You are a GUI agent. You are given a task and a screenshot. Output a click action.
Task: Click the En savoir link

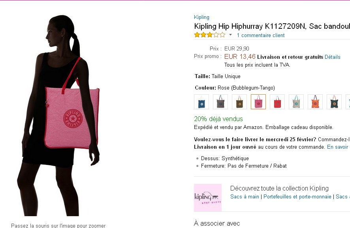coord(337,147)
